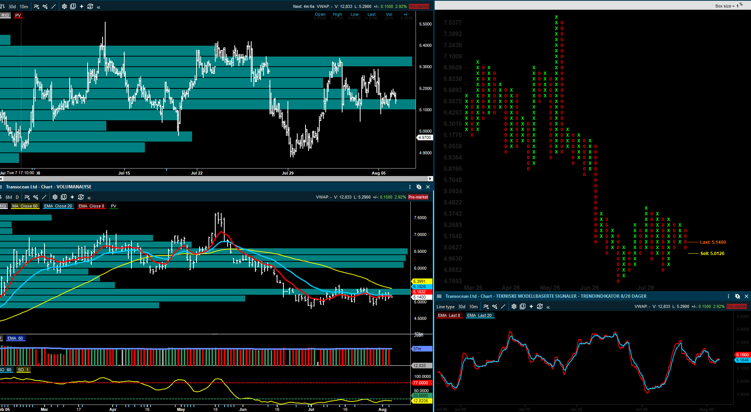Open settings gear in the VOLUMANALYSE chart toolbar
Viewport: 751px width, 412px height.
click(x=55, y=197)
